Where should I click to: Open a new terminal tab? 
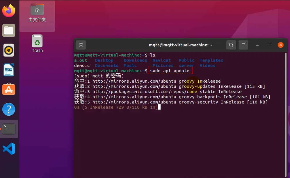(81, 45)
